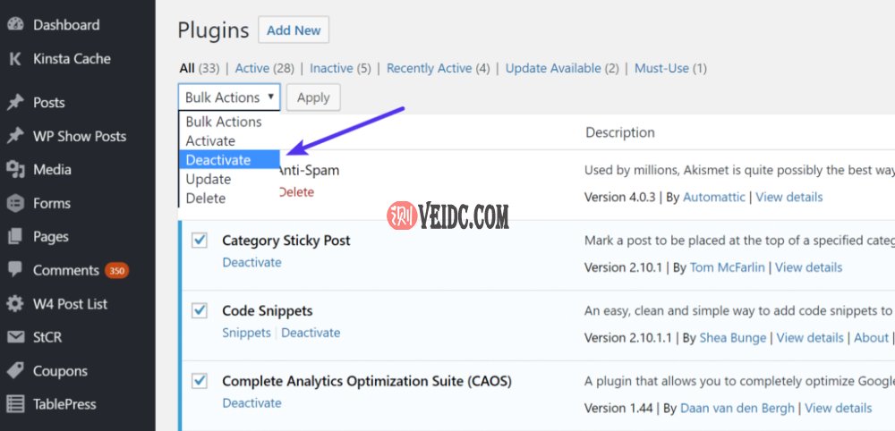Open W4 Post List gear icon
This screenshot has width=895, height=431.
15,304
